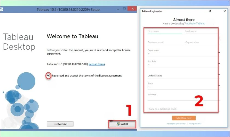
Task: Click the Customize button
Action: [x=60, y=124]
